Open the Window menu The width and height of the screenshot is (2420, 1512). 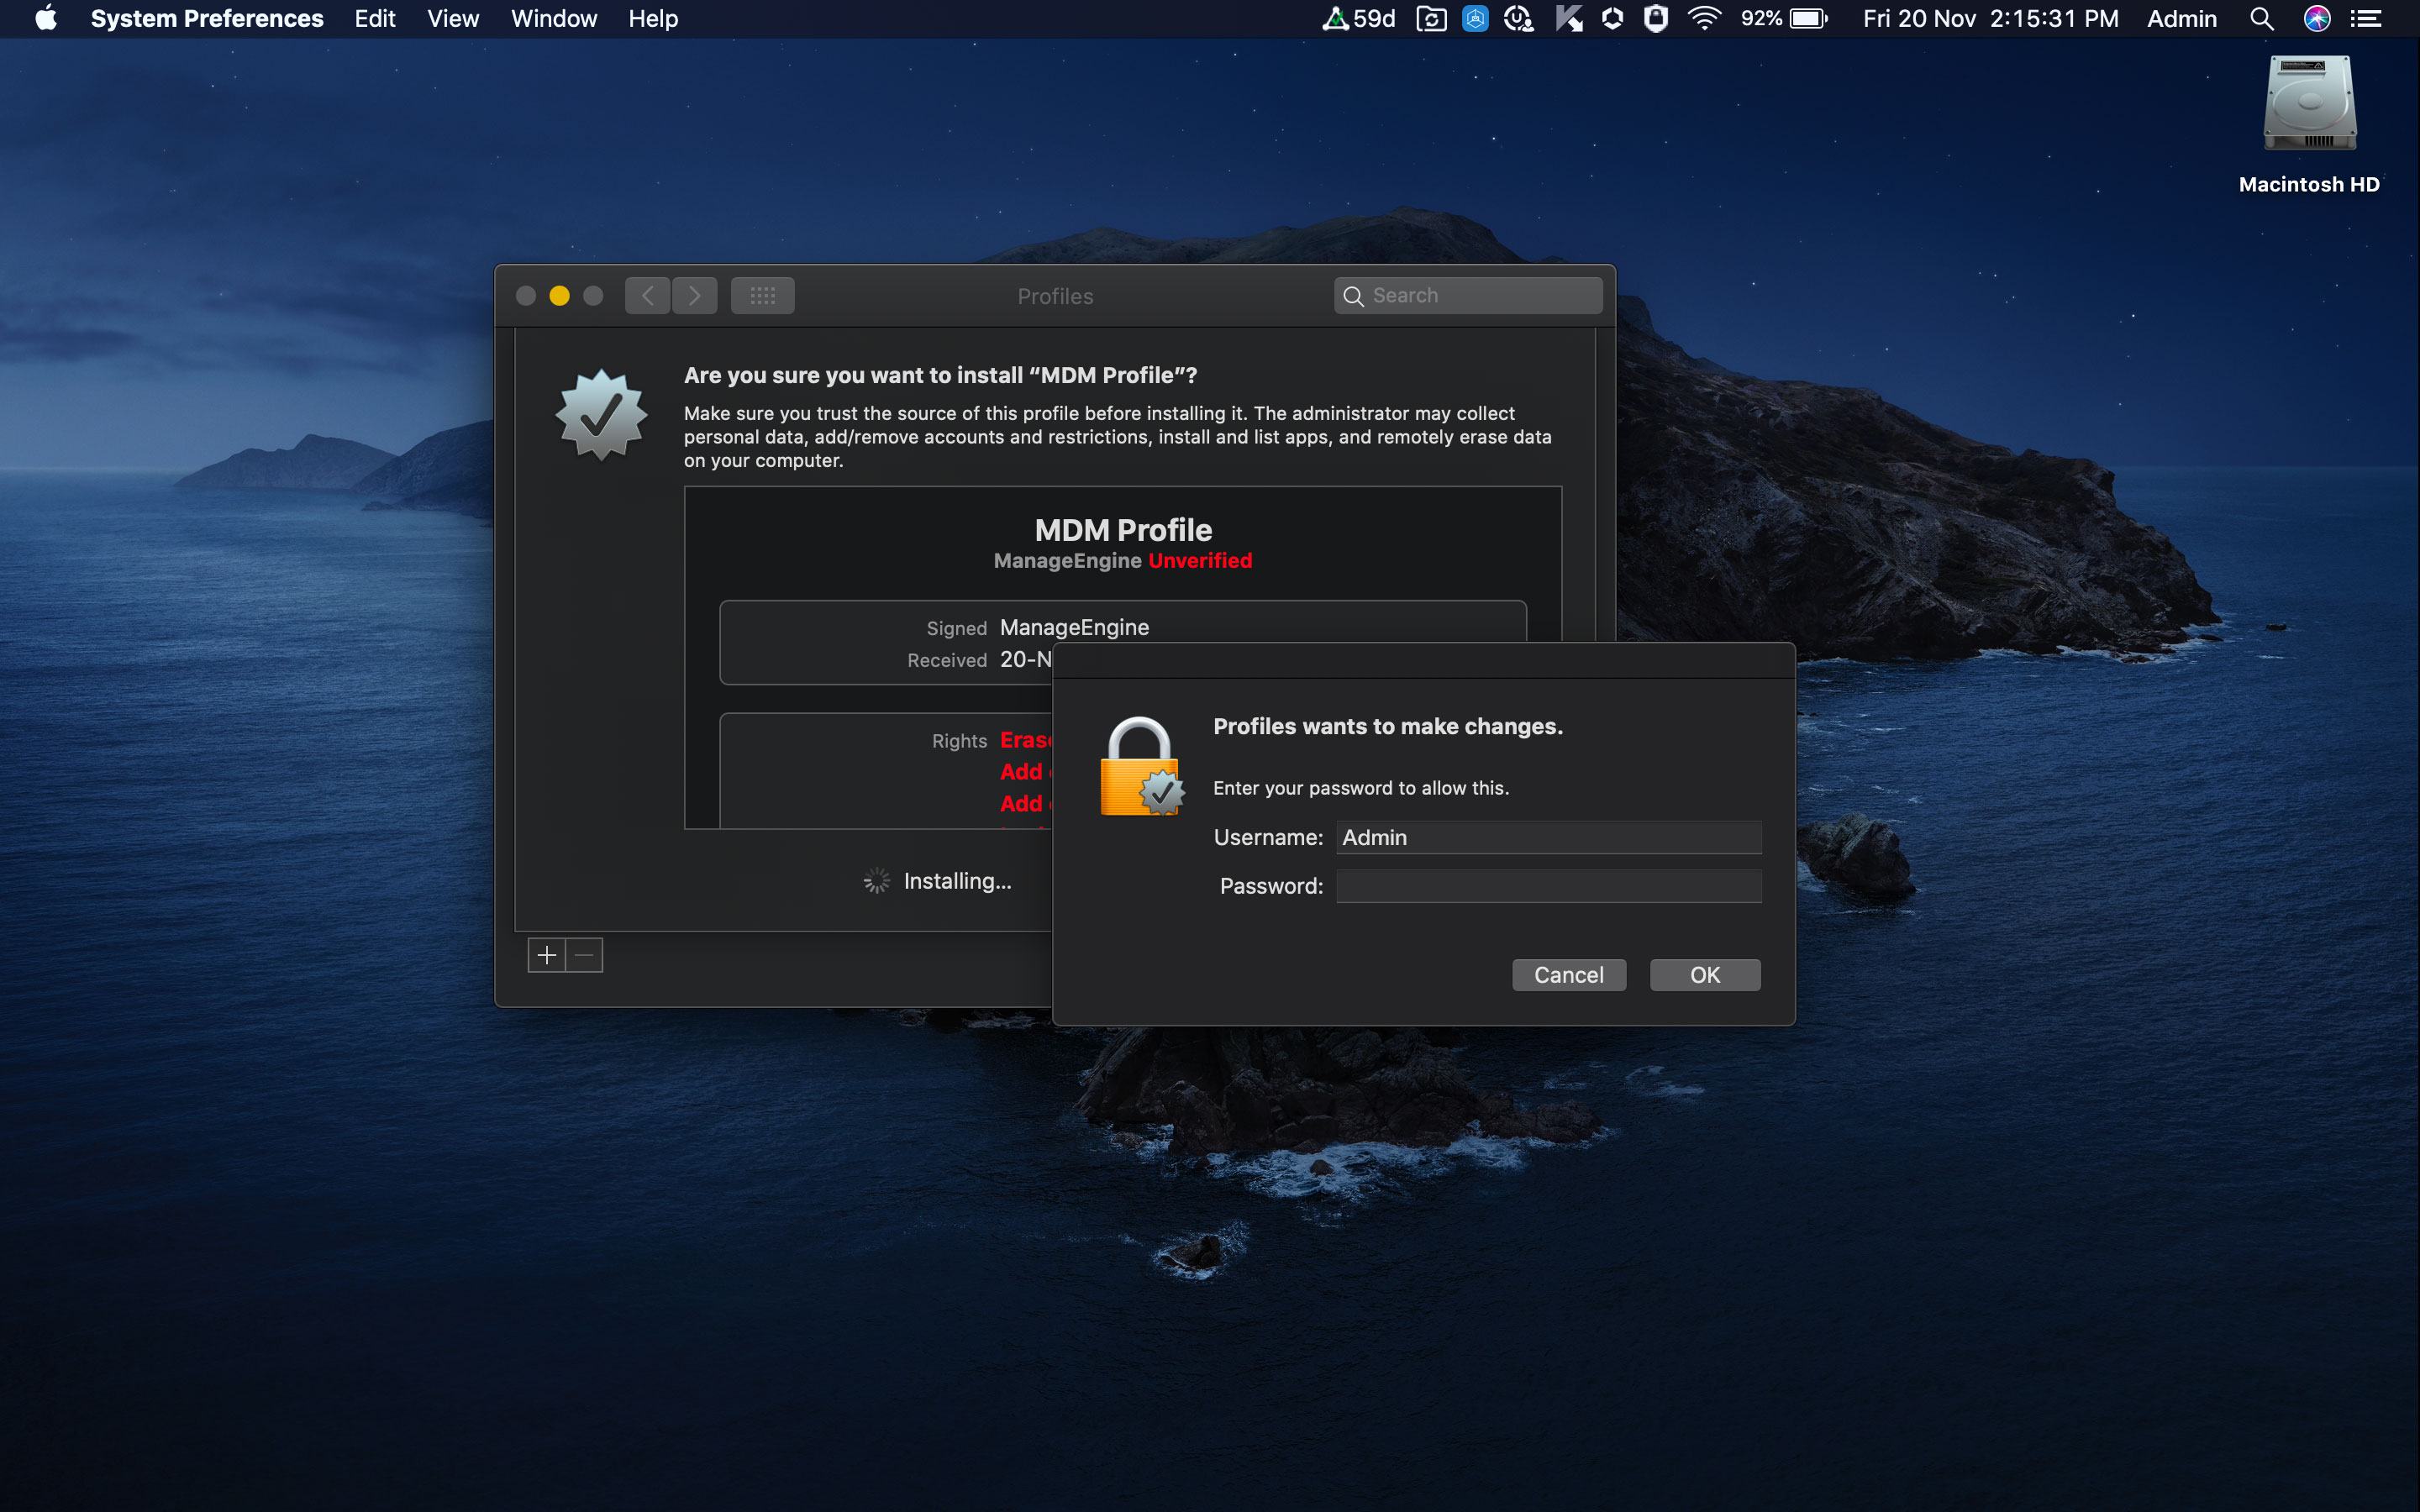click(x=553, y=19)
